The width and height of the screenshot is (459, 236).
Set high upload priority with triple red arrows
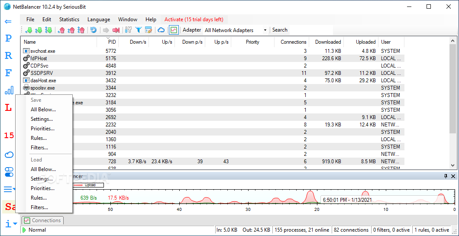(81, 30)
